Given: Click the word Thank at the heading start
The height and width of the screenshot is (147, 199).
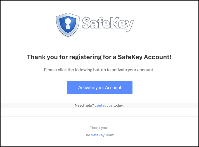Looking at the screenshot, I should pos(35,57).
